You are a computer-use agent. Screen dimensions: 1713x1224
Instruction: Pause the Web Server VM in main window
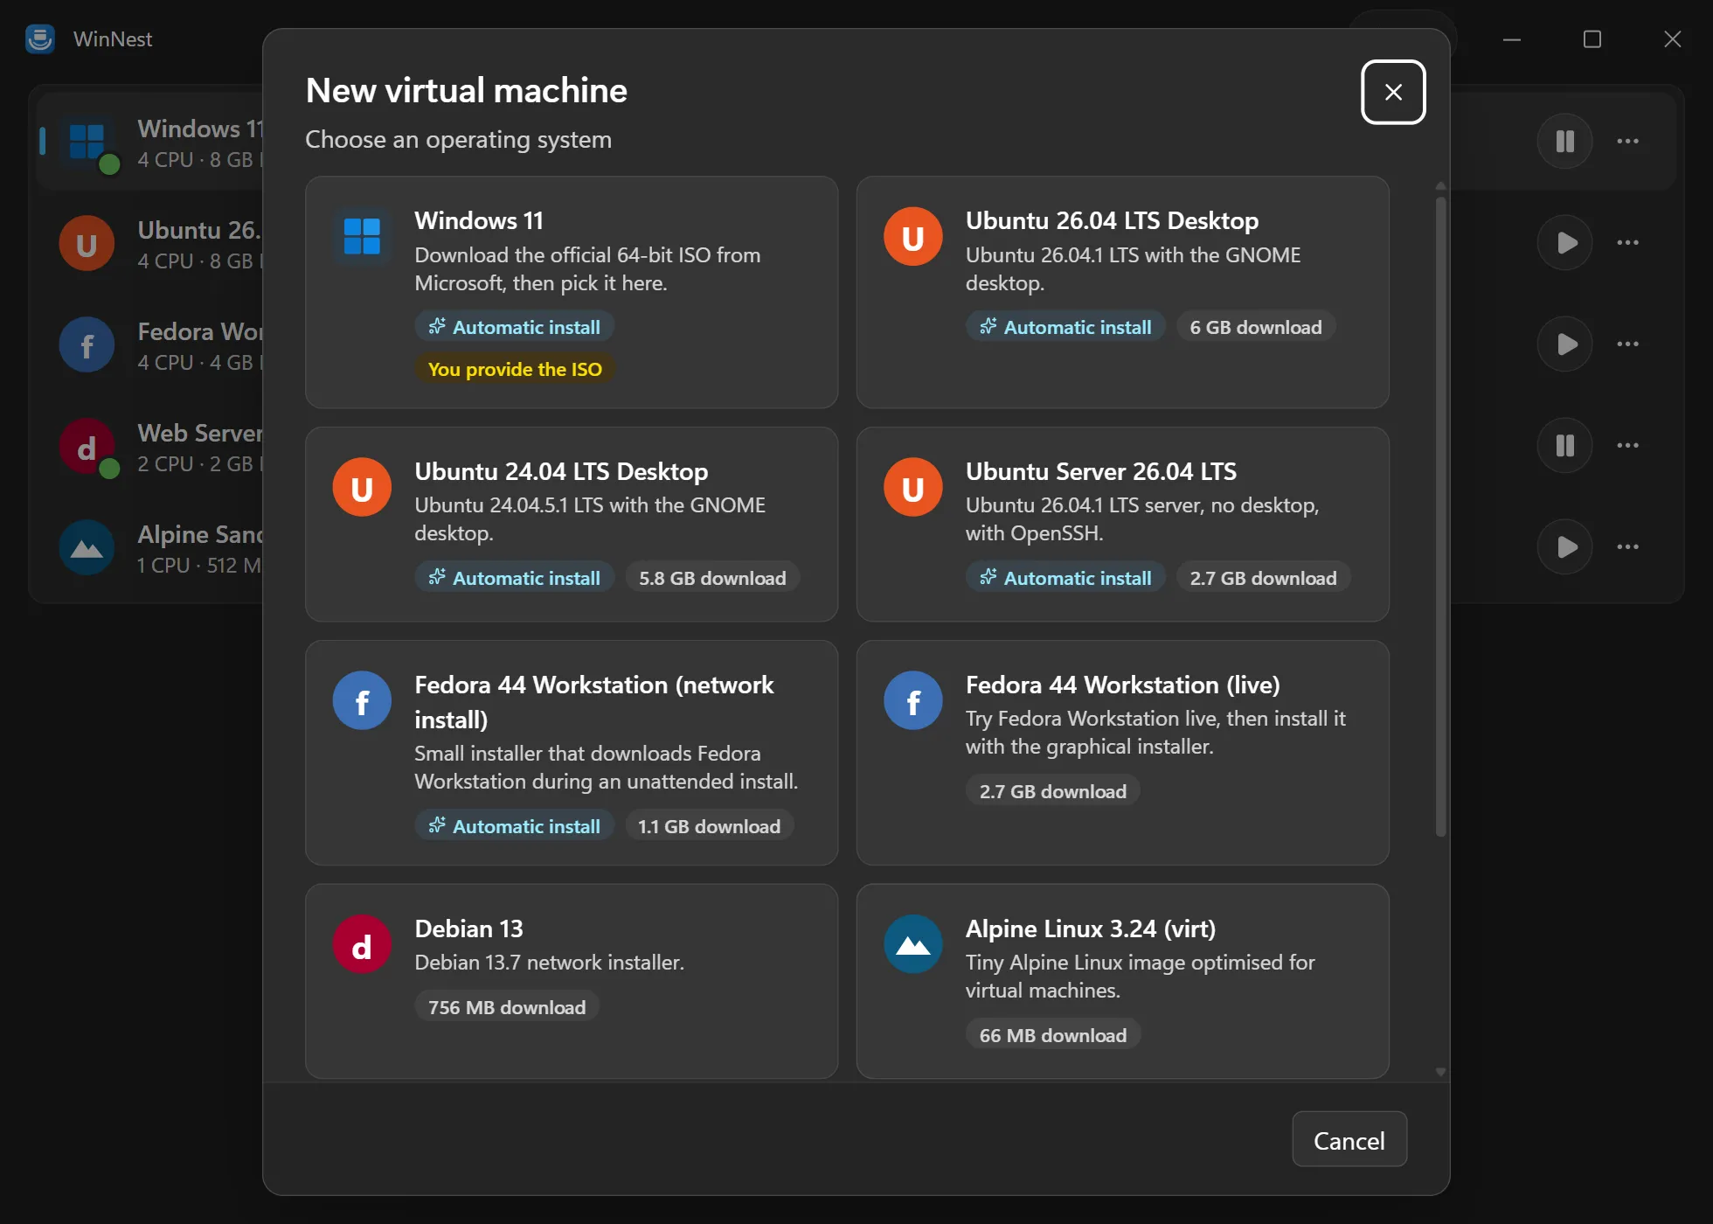(1564, 445)
